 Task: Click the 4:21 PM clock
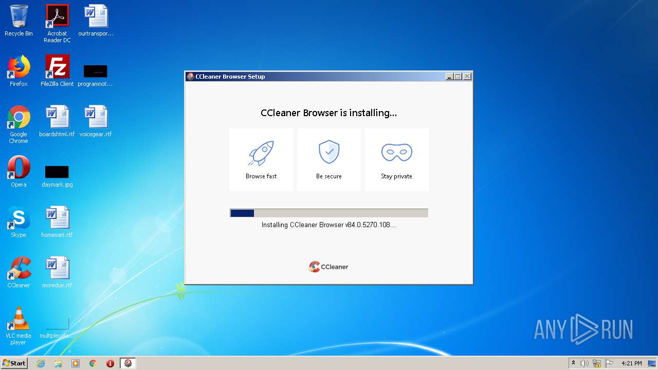[x=632, y=363]
